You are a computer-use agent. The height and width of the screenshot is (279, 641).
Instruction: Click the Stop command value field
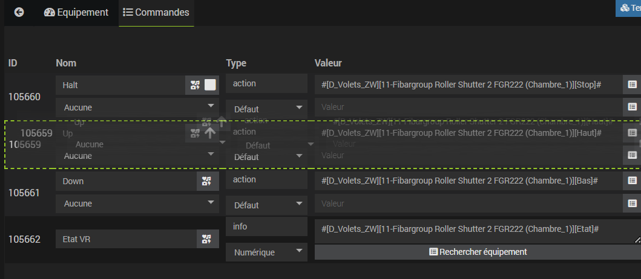[468, 85]
